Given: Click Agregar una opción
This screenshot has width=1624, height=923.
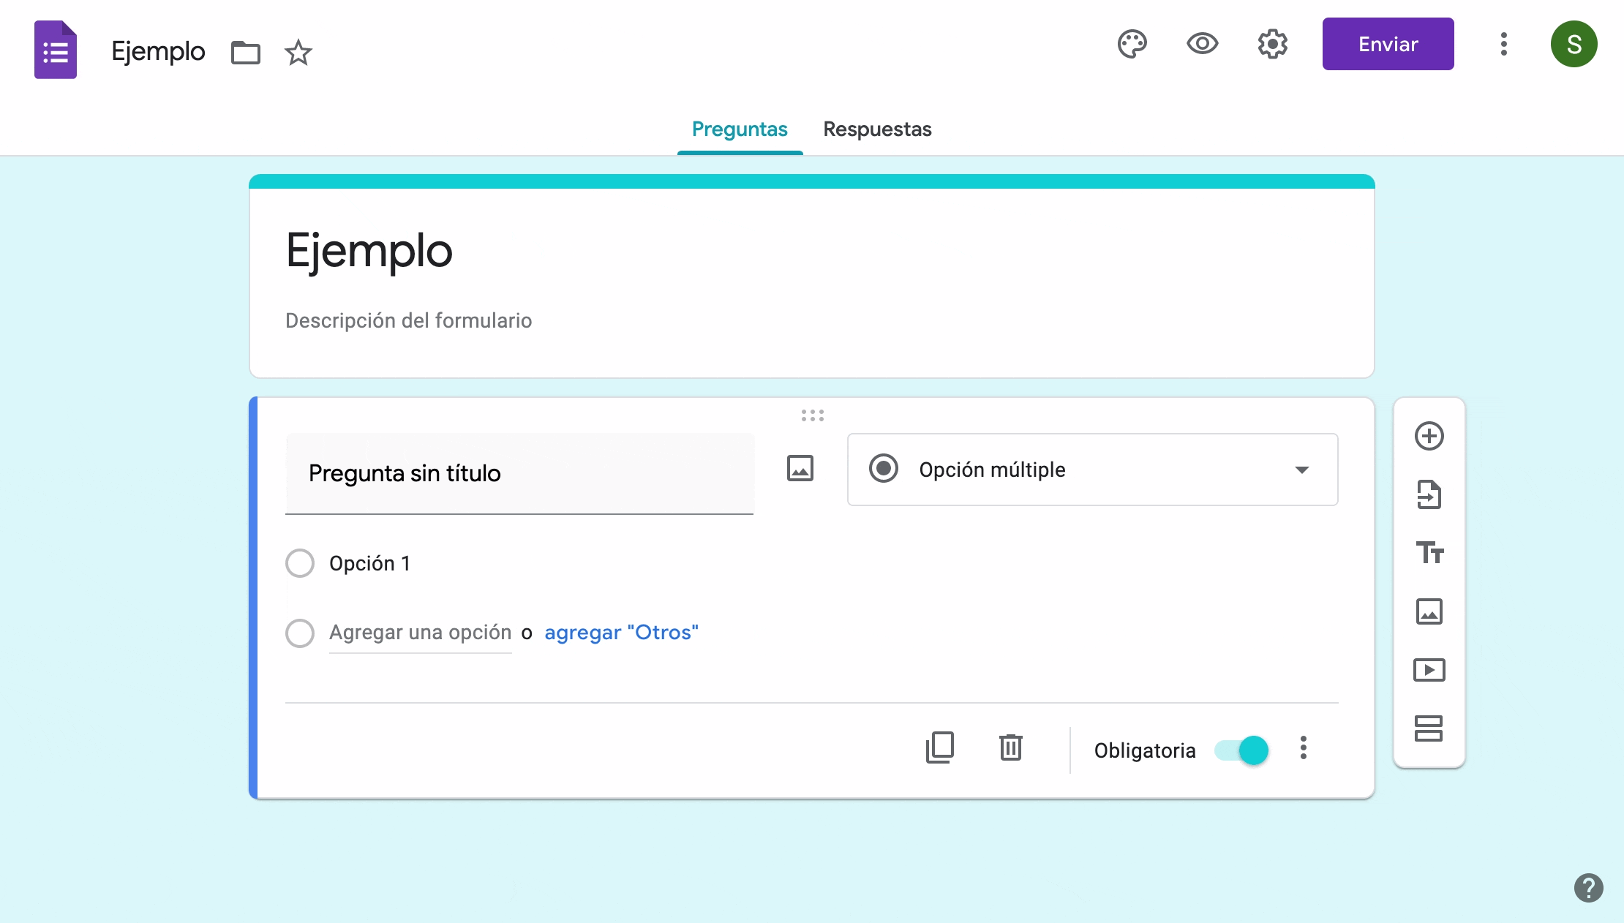Looking at the screenshot, I should (420, 632).
